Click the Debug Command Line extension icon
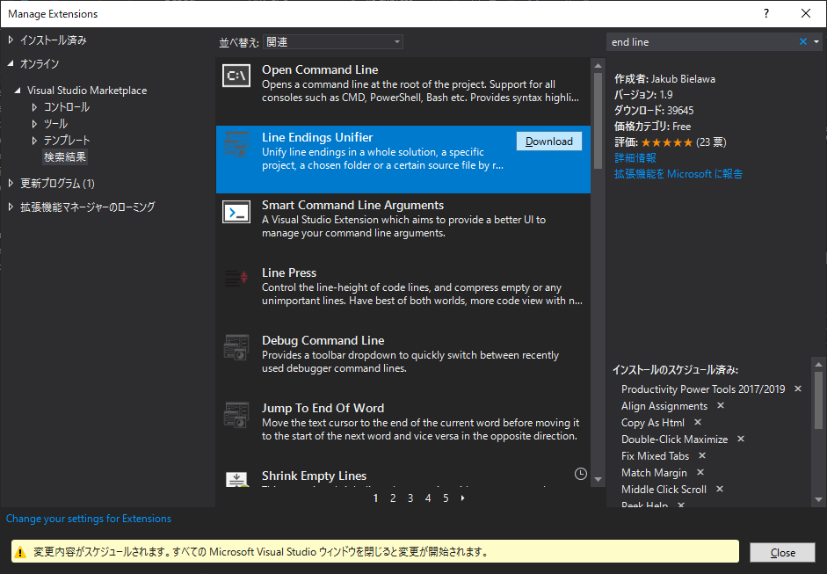Image resolution: width=827 pixels, height=574 pixels. click(236, 347)
